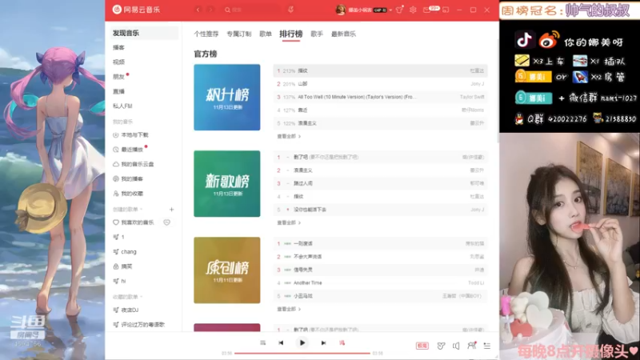Click the play button
This screenshot has width=640, height=360.
pyautogui.click(x=302, y=343)
